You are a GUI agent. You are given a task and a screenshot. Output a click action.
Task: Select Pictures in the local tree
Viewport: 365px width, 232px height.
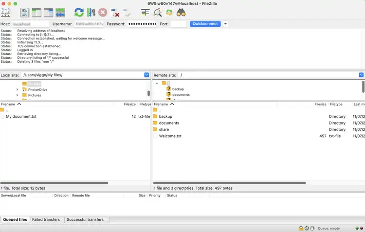pos(35,95)
